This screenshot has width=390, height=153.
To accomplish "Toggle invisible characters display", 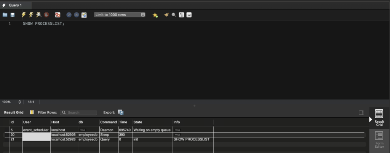I will (x=181, y=15).
